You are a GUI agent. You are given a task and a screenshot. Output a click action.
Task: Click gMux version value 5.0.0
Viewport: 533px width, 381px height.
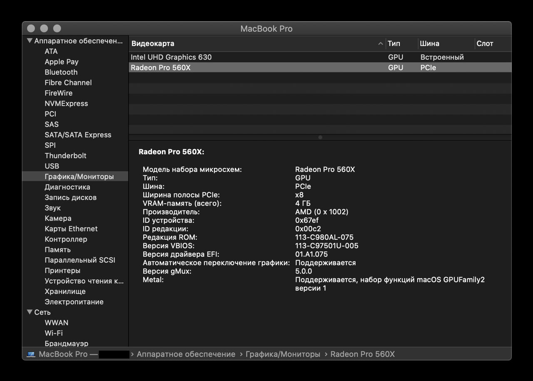304,271
